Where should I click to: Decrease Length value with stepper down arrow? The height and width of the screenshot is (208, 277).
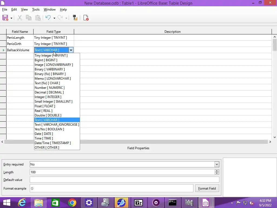coord(217,173)
